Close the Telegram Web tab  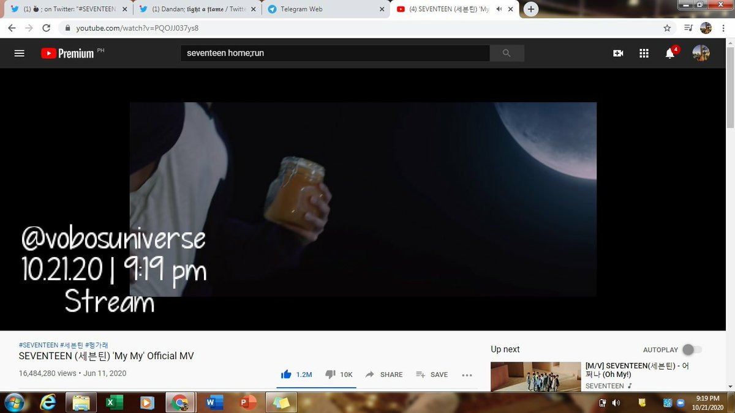(x=381, y=9)
